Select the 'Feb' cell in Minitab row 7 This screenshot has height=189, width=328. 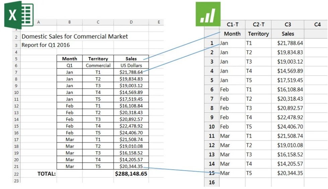[x=233, y=99]
